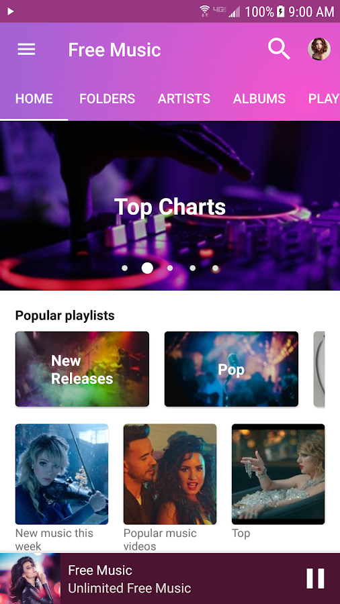Image resolution: width=340 pixels, height=604 pixels.
Task: Tap the search magnifier icon
Action: (x=279, y=49)
